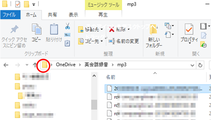Image resolution: width=211 pixels, height=120 pixels.
Task: Open Customize Quick Access Toolbar dropdown
Action: point(34,5)
